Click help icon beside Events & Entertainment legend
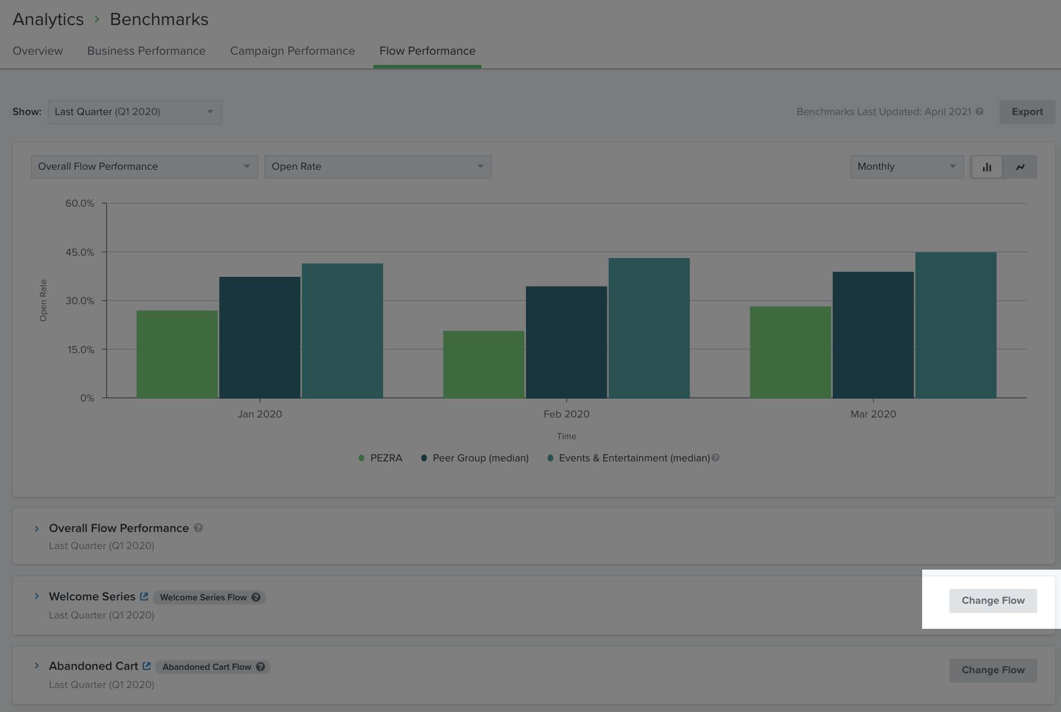Image resolution: width=1061 pixels, height=712 pixels. coord(715,457)
